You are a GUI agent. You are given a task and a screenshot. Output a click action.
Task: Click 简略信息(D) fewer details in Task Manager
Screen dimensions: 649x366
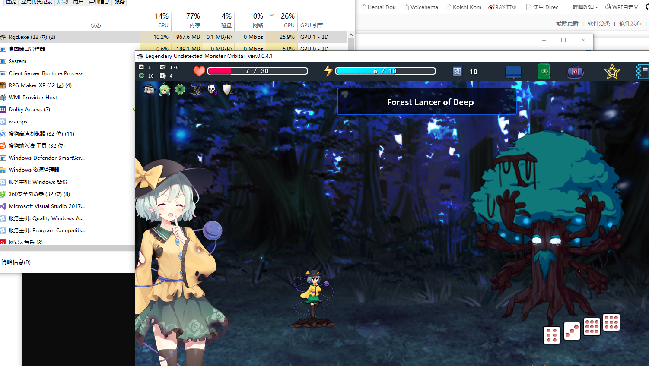pyautogui.click(x=16, y=262)
